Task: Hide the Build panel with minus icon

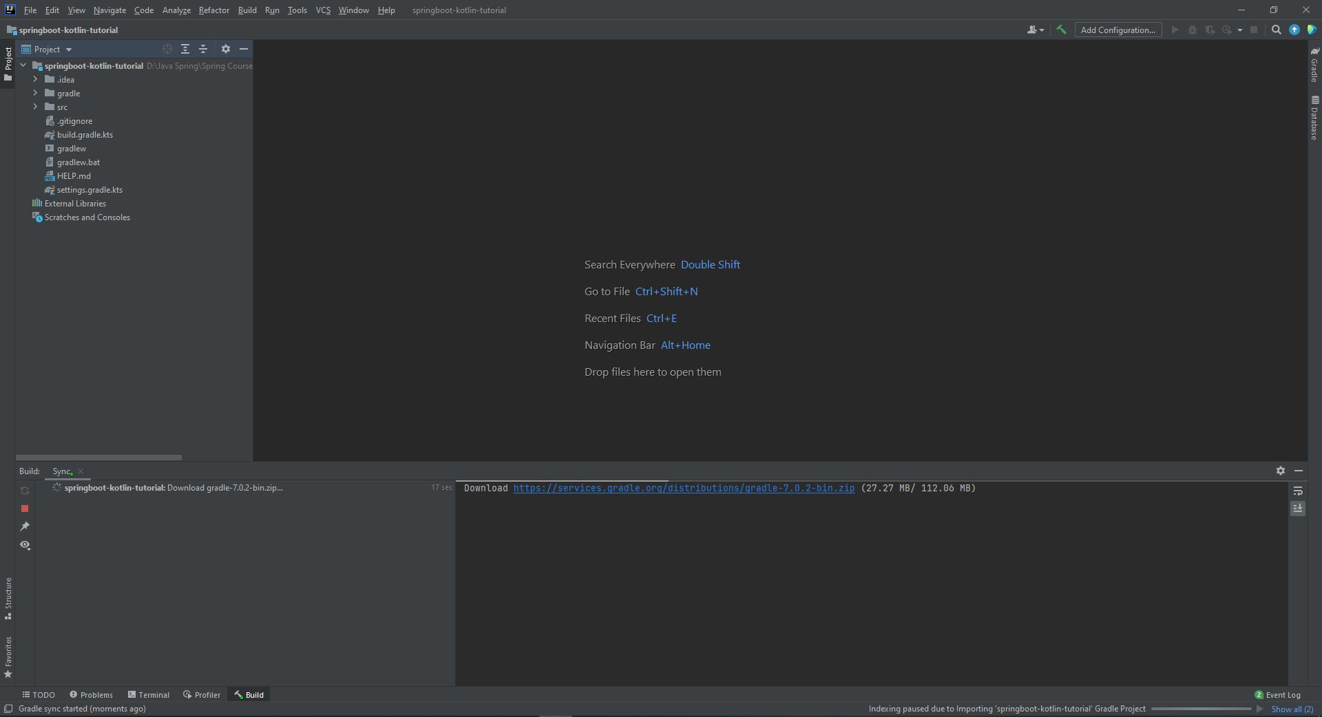Action: (x=1299, y=471)
